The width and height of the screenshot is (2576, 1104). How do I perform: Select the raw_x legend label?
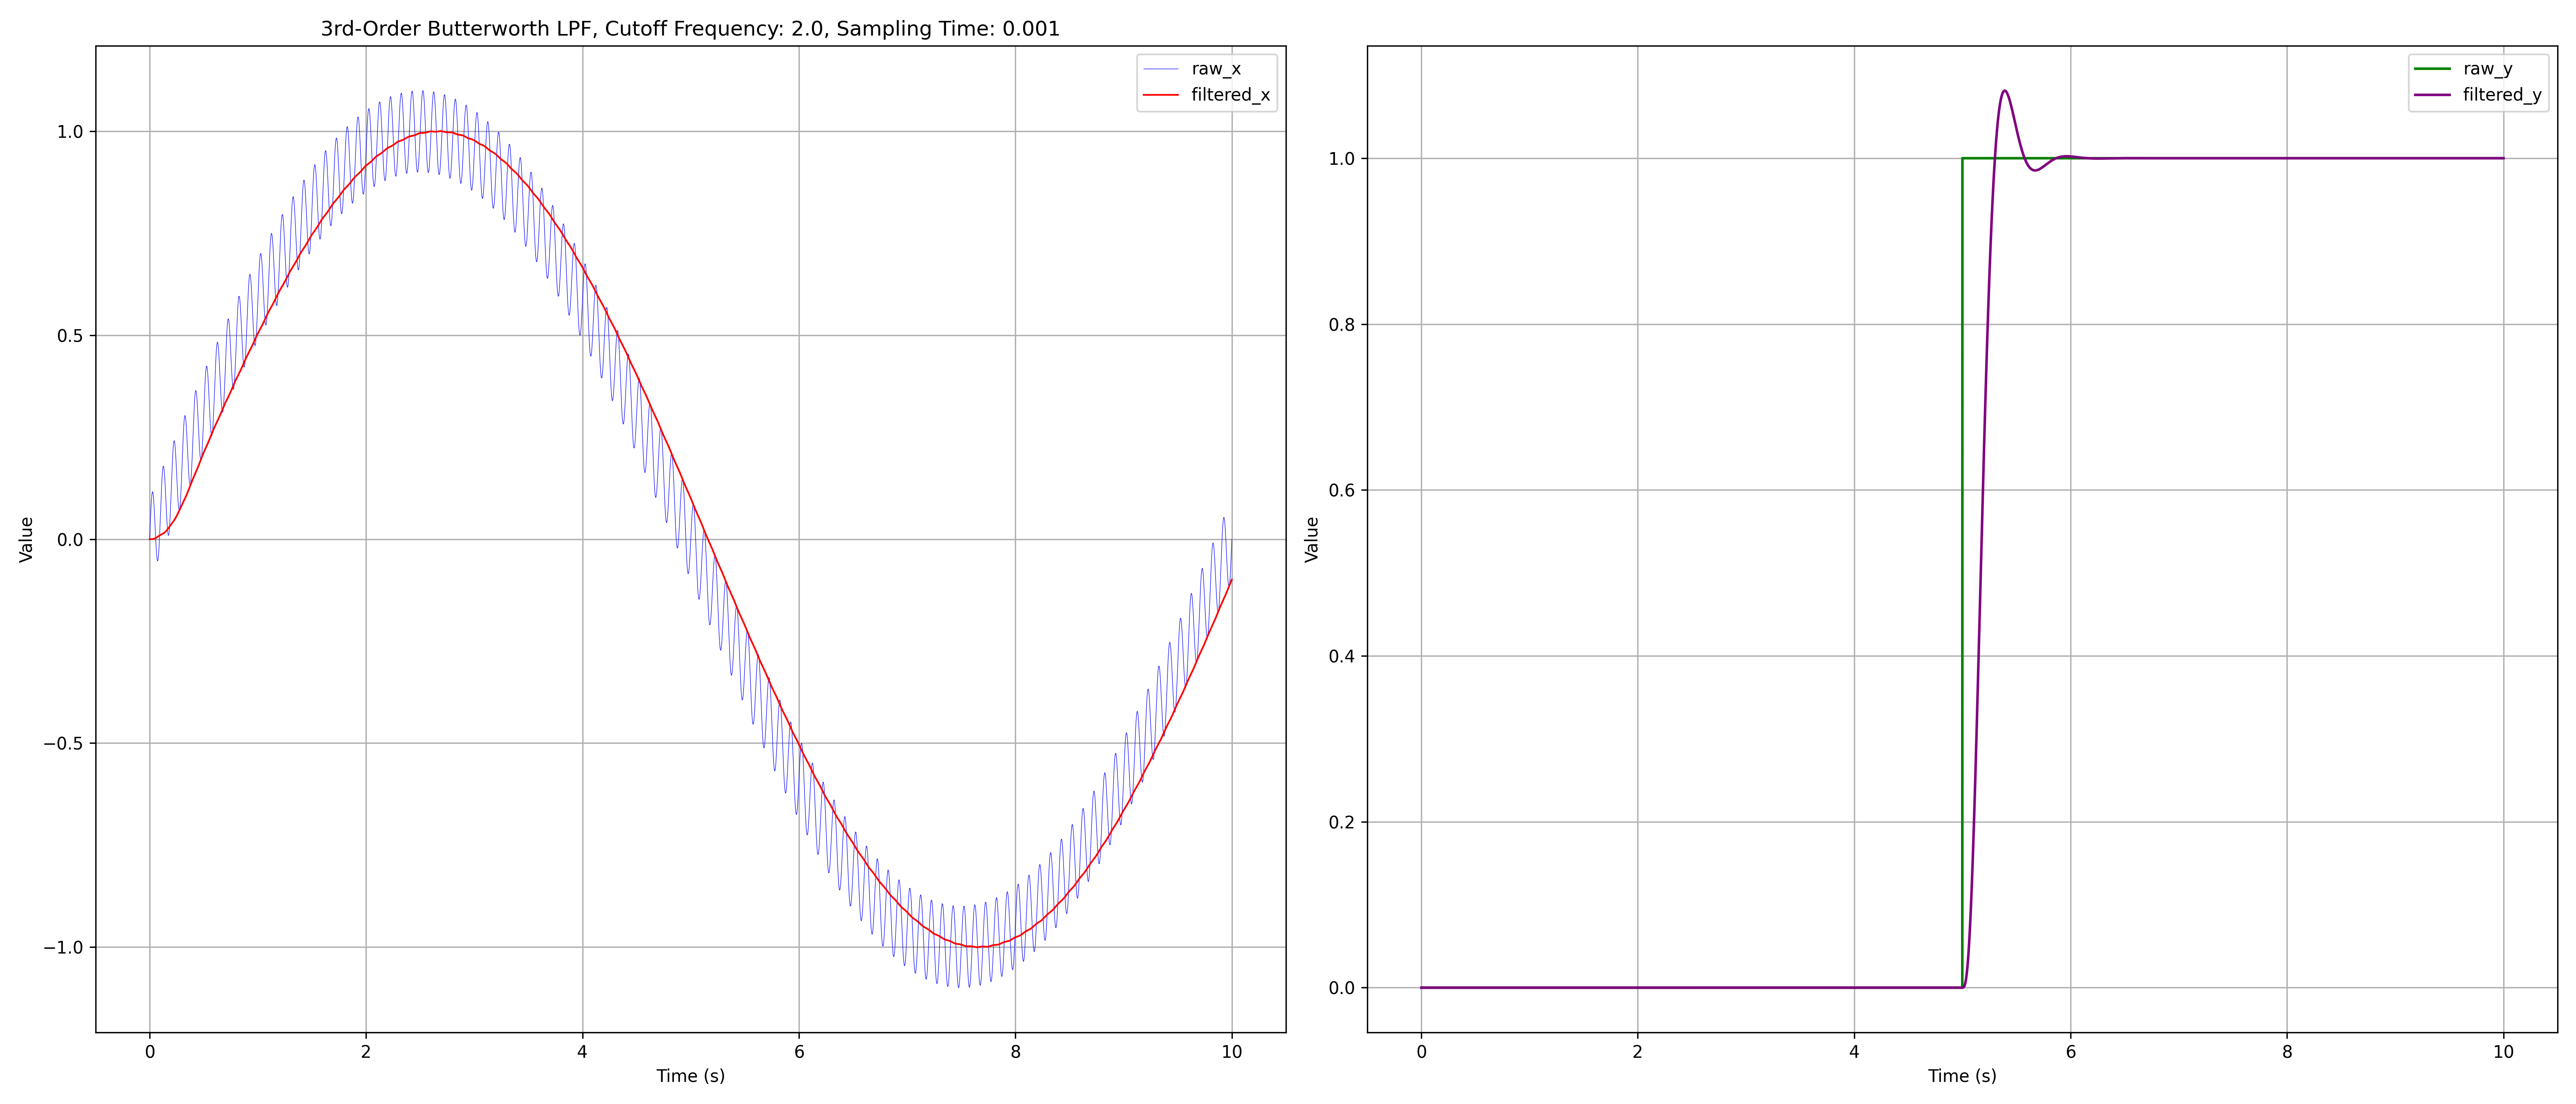(1216, 69)
